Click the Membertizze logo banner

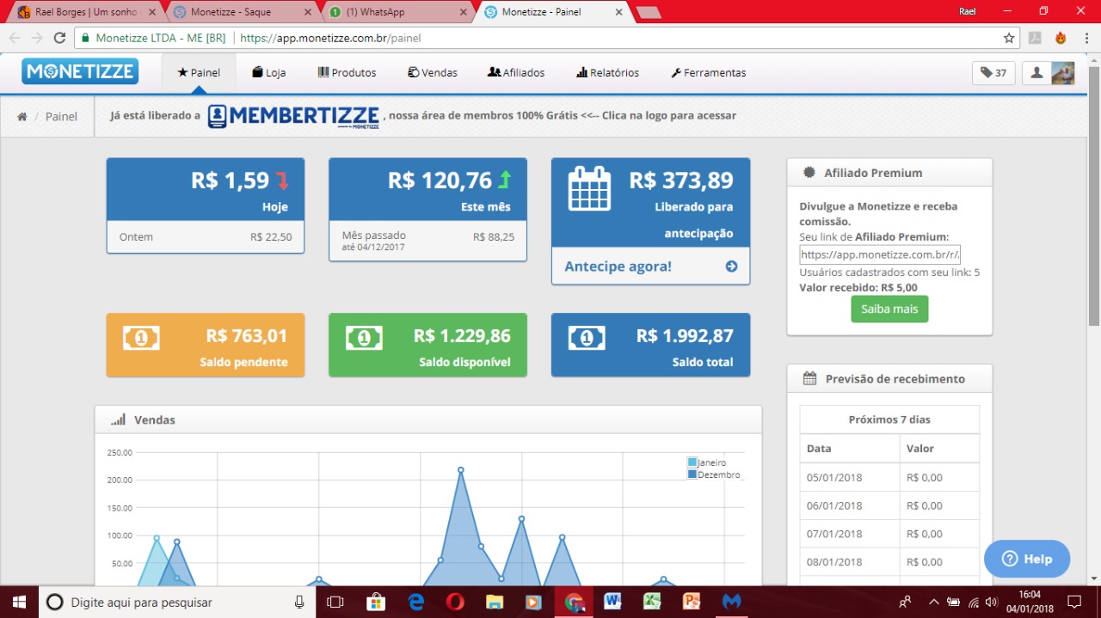pos(293,116)
